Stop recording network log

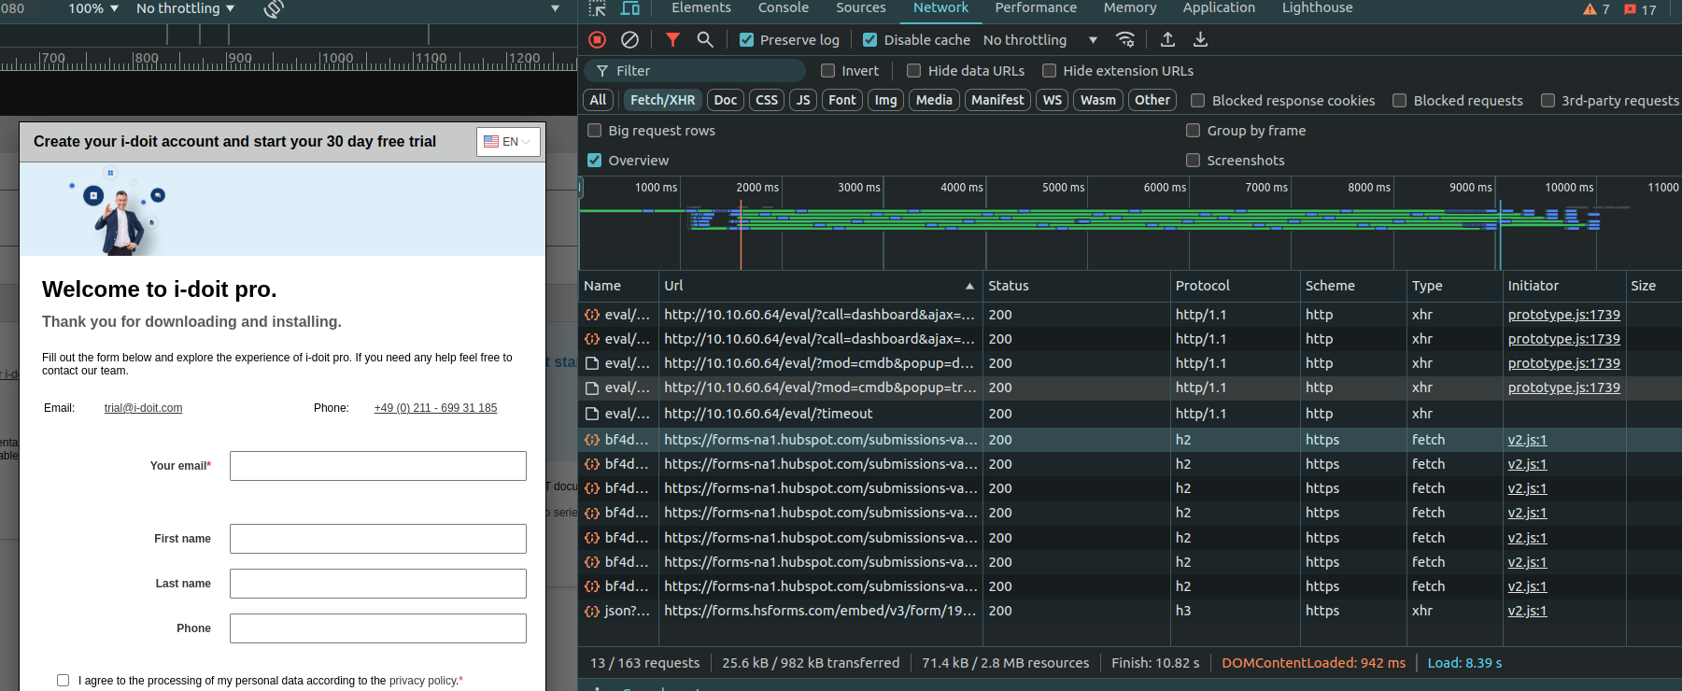[x=598, y=39]
